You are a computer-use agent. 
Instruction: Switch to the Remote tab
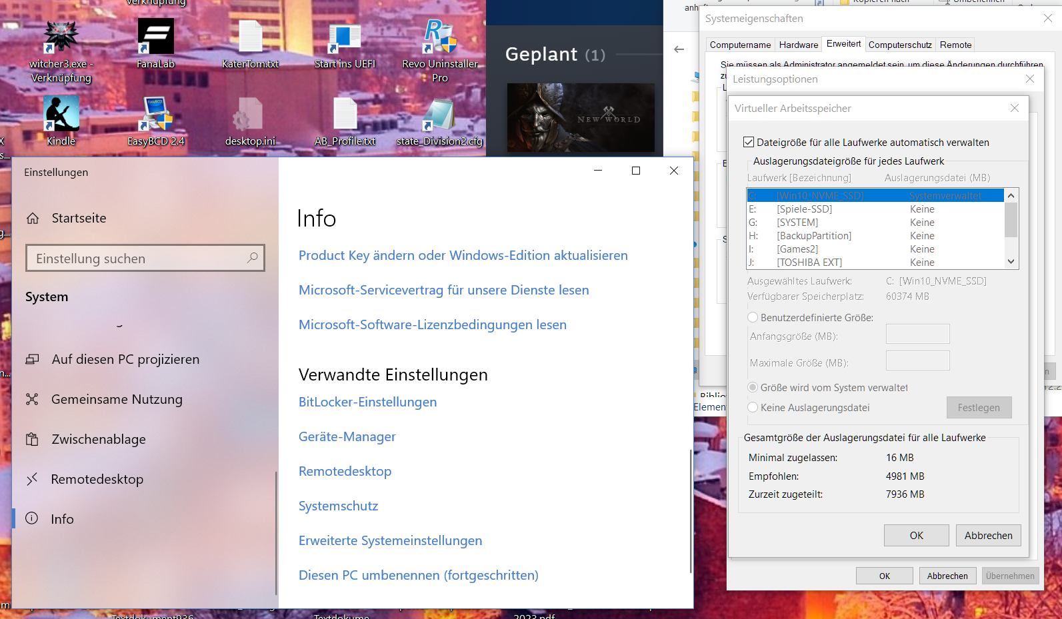tap(955, 45)
